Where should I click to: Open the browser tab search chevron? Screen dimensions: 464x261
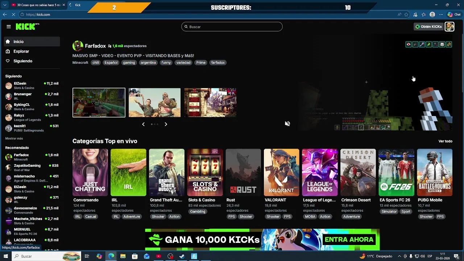(5, 5)
